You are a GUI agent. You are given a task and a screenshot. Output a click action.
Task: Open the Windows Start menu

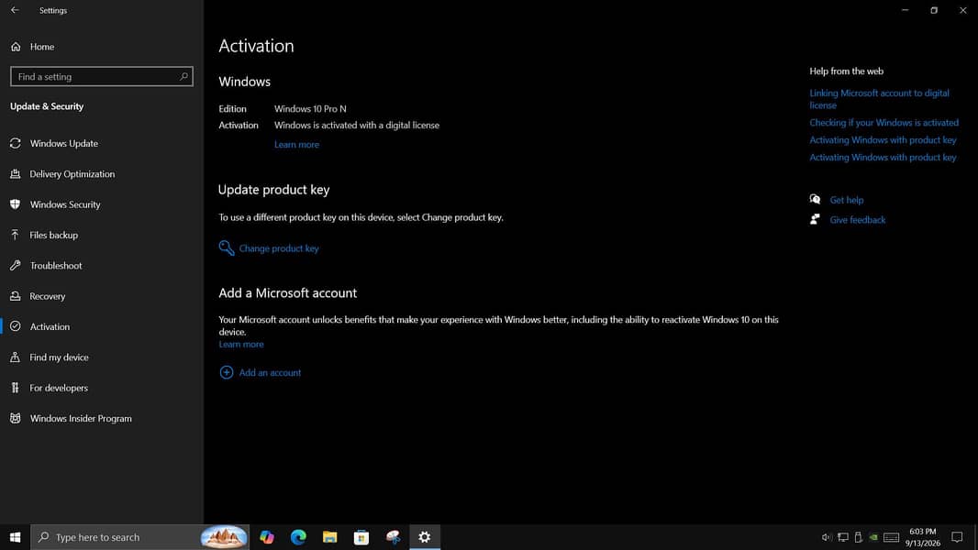[x=15, y=537]
